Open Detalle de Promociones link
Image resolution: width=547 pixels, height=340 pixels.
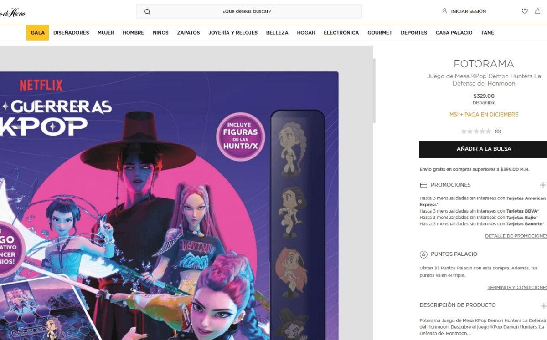click(x=516, y=236)
